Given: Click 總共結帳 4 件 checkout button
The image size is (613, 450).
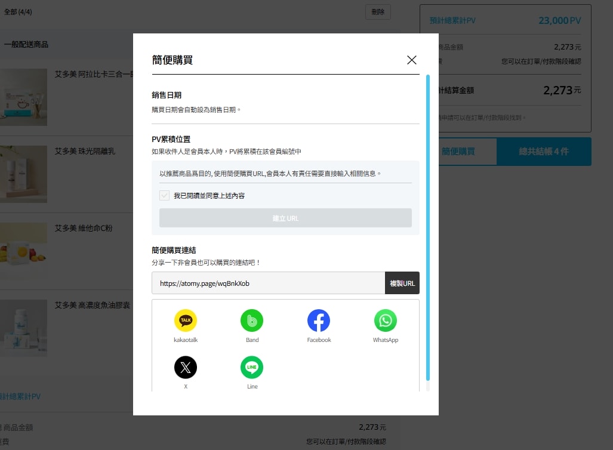Looking at the screenshot, I should tap(544, 152).
